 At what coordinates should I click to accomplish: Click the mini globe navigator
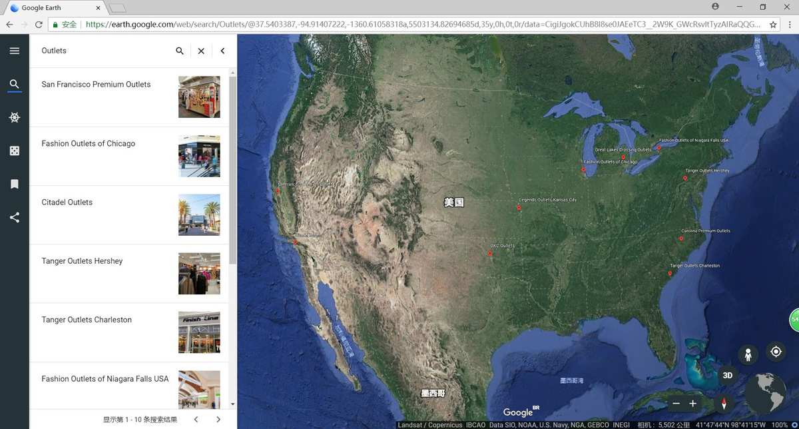766,394
